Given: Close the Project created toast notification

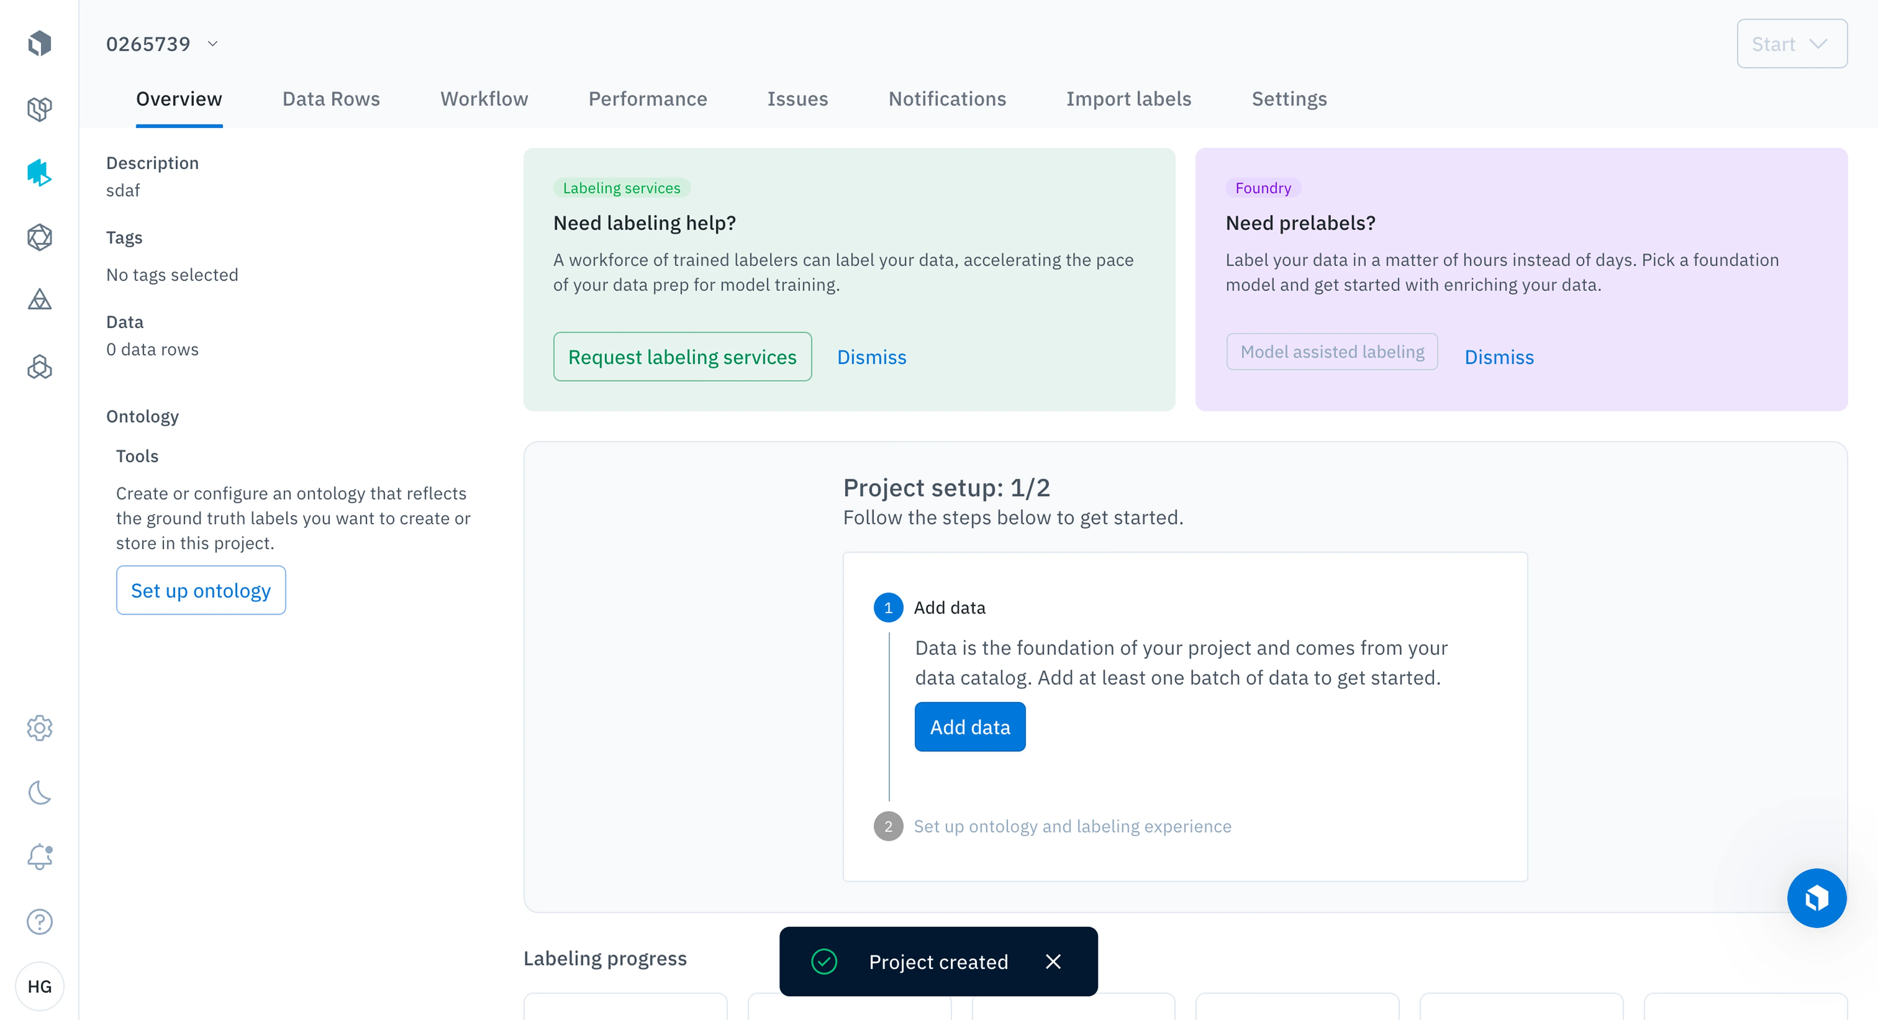Looking at the screenshot, I should 1053,962.
